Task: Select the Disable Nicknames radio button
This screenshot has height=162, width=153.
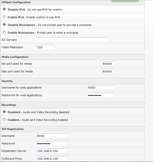Action: [4, 24]
